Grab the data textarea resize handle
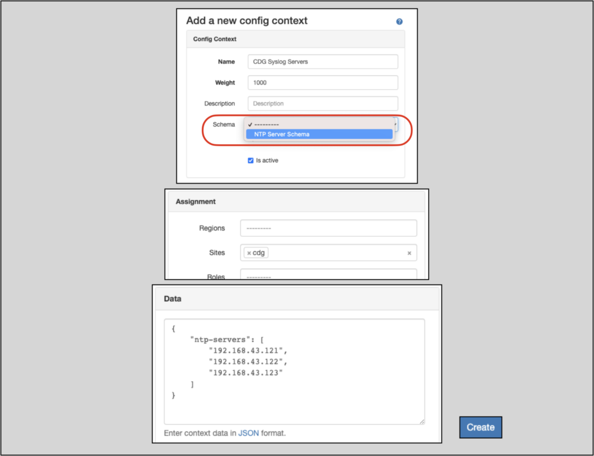This screenshot has height=456, width=594. (422, 422)
